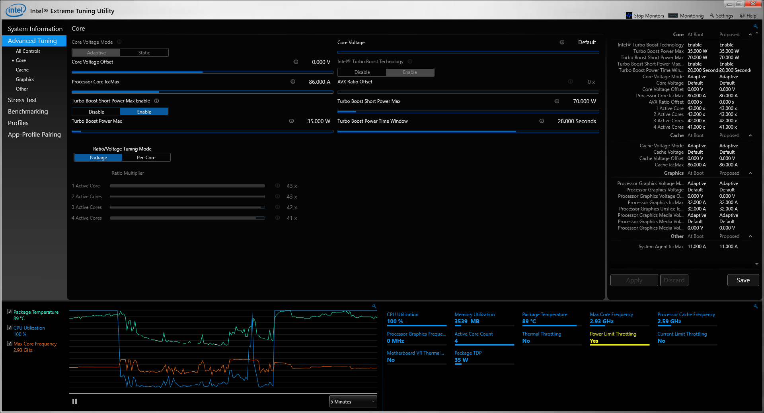Adjust the Turbo Boost Power Max slider
Image resolution: width=764 pixels, height=413 pixels.
(202, 131)
